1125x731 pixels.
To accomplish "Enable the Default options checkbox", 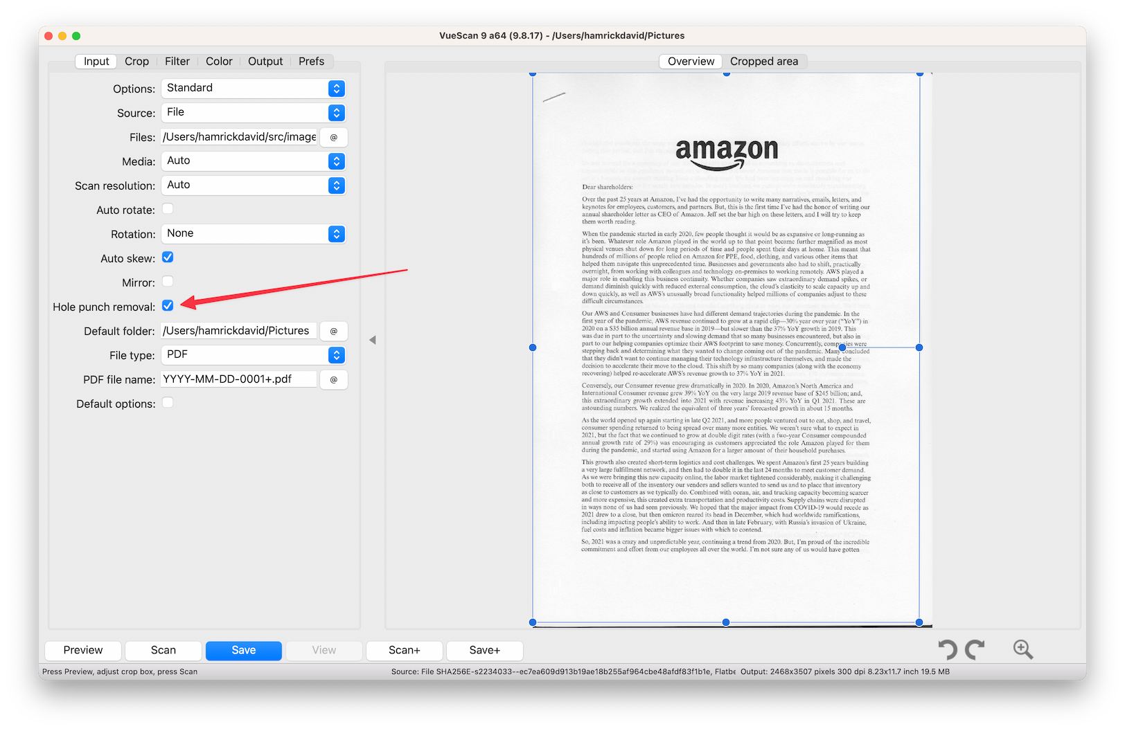I will (167, 402).
